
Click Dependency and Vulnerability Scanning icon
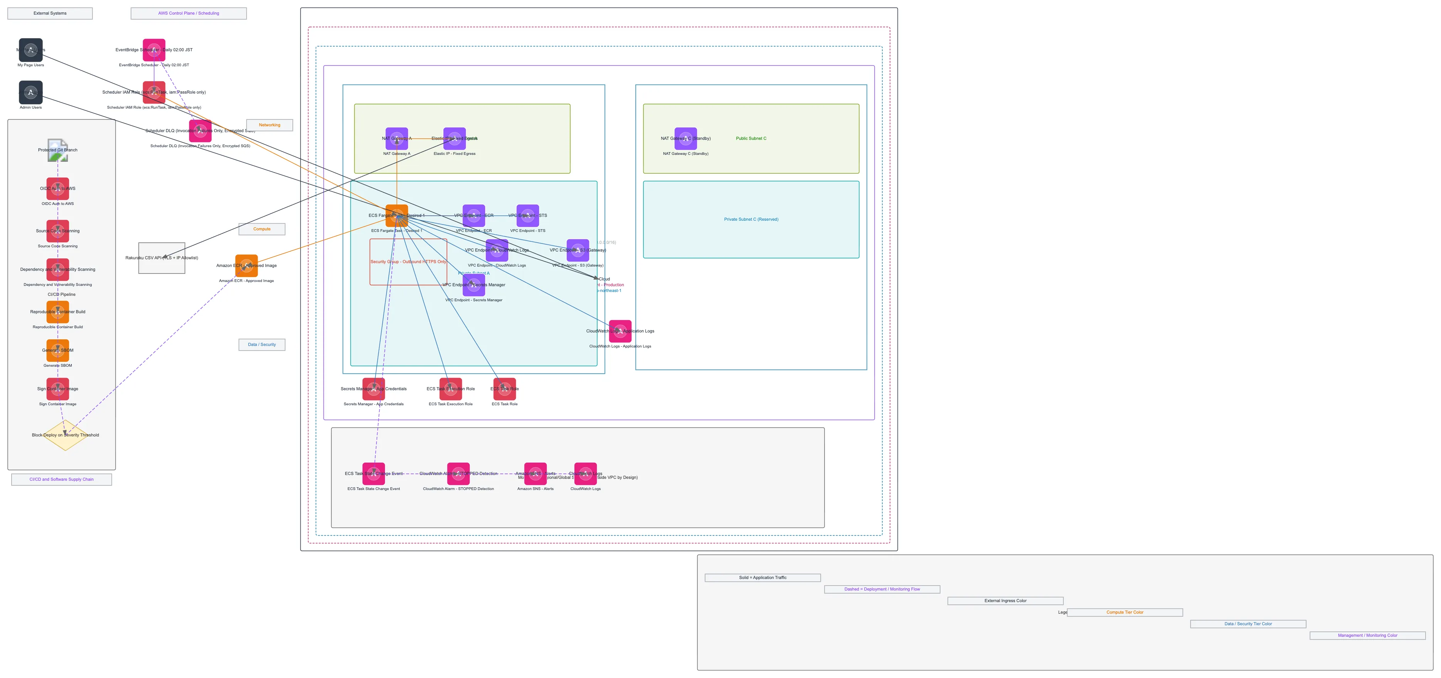point(58,270)
